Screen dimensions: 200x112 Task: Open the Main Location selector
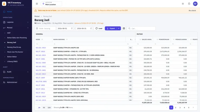click(51, 4)
